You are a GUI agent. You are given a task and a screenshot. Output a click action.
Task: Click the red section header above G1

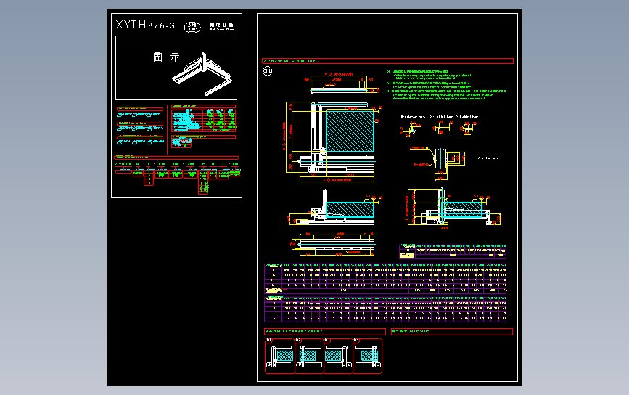tap(387, 61)
